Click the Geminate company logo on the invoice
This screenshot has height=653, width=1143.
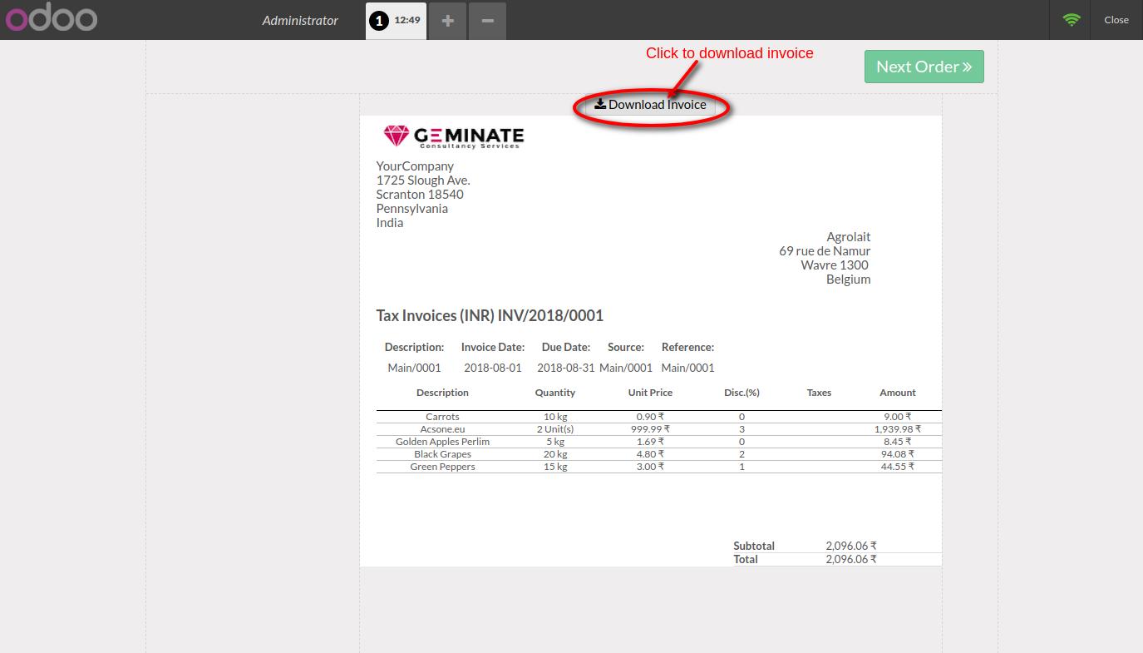coord(453,136)
